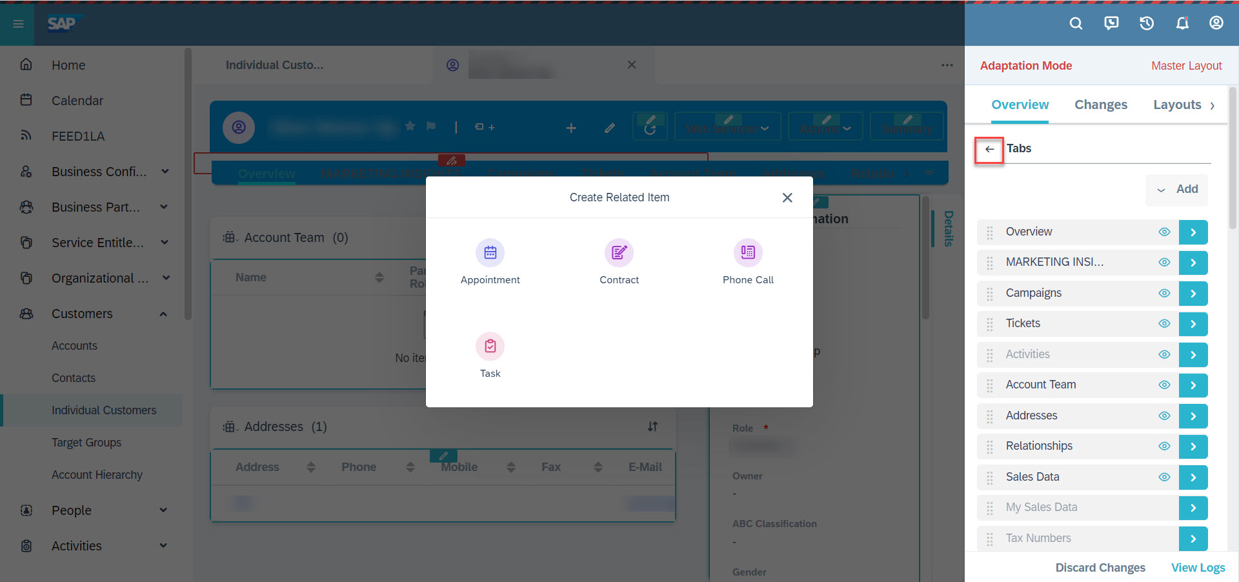Click the Master Layout link
The image size is (1239, 582).
pos(1186,66)
